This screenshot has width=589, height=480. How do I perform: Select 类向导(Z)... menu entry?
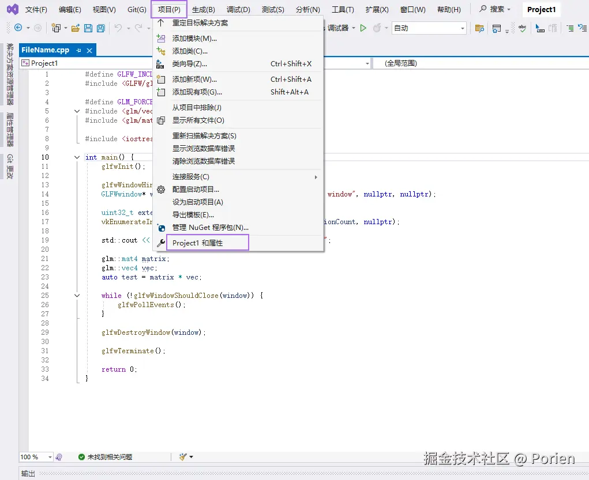tap(238, 64)
